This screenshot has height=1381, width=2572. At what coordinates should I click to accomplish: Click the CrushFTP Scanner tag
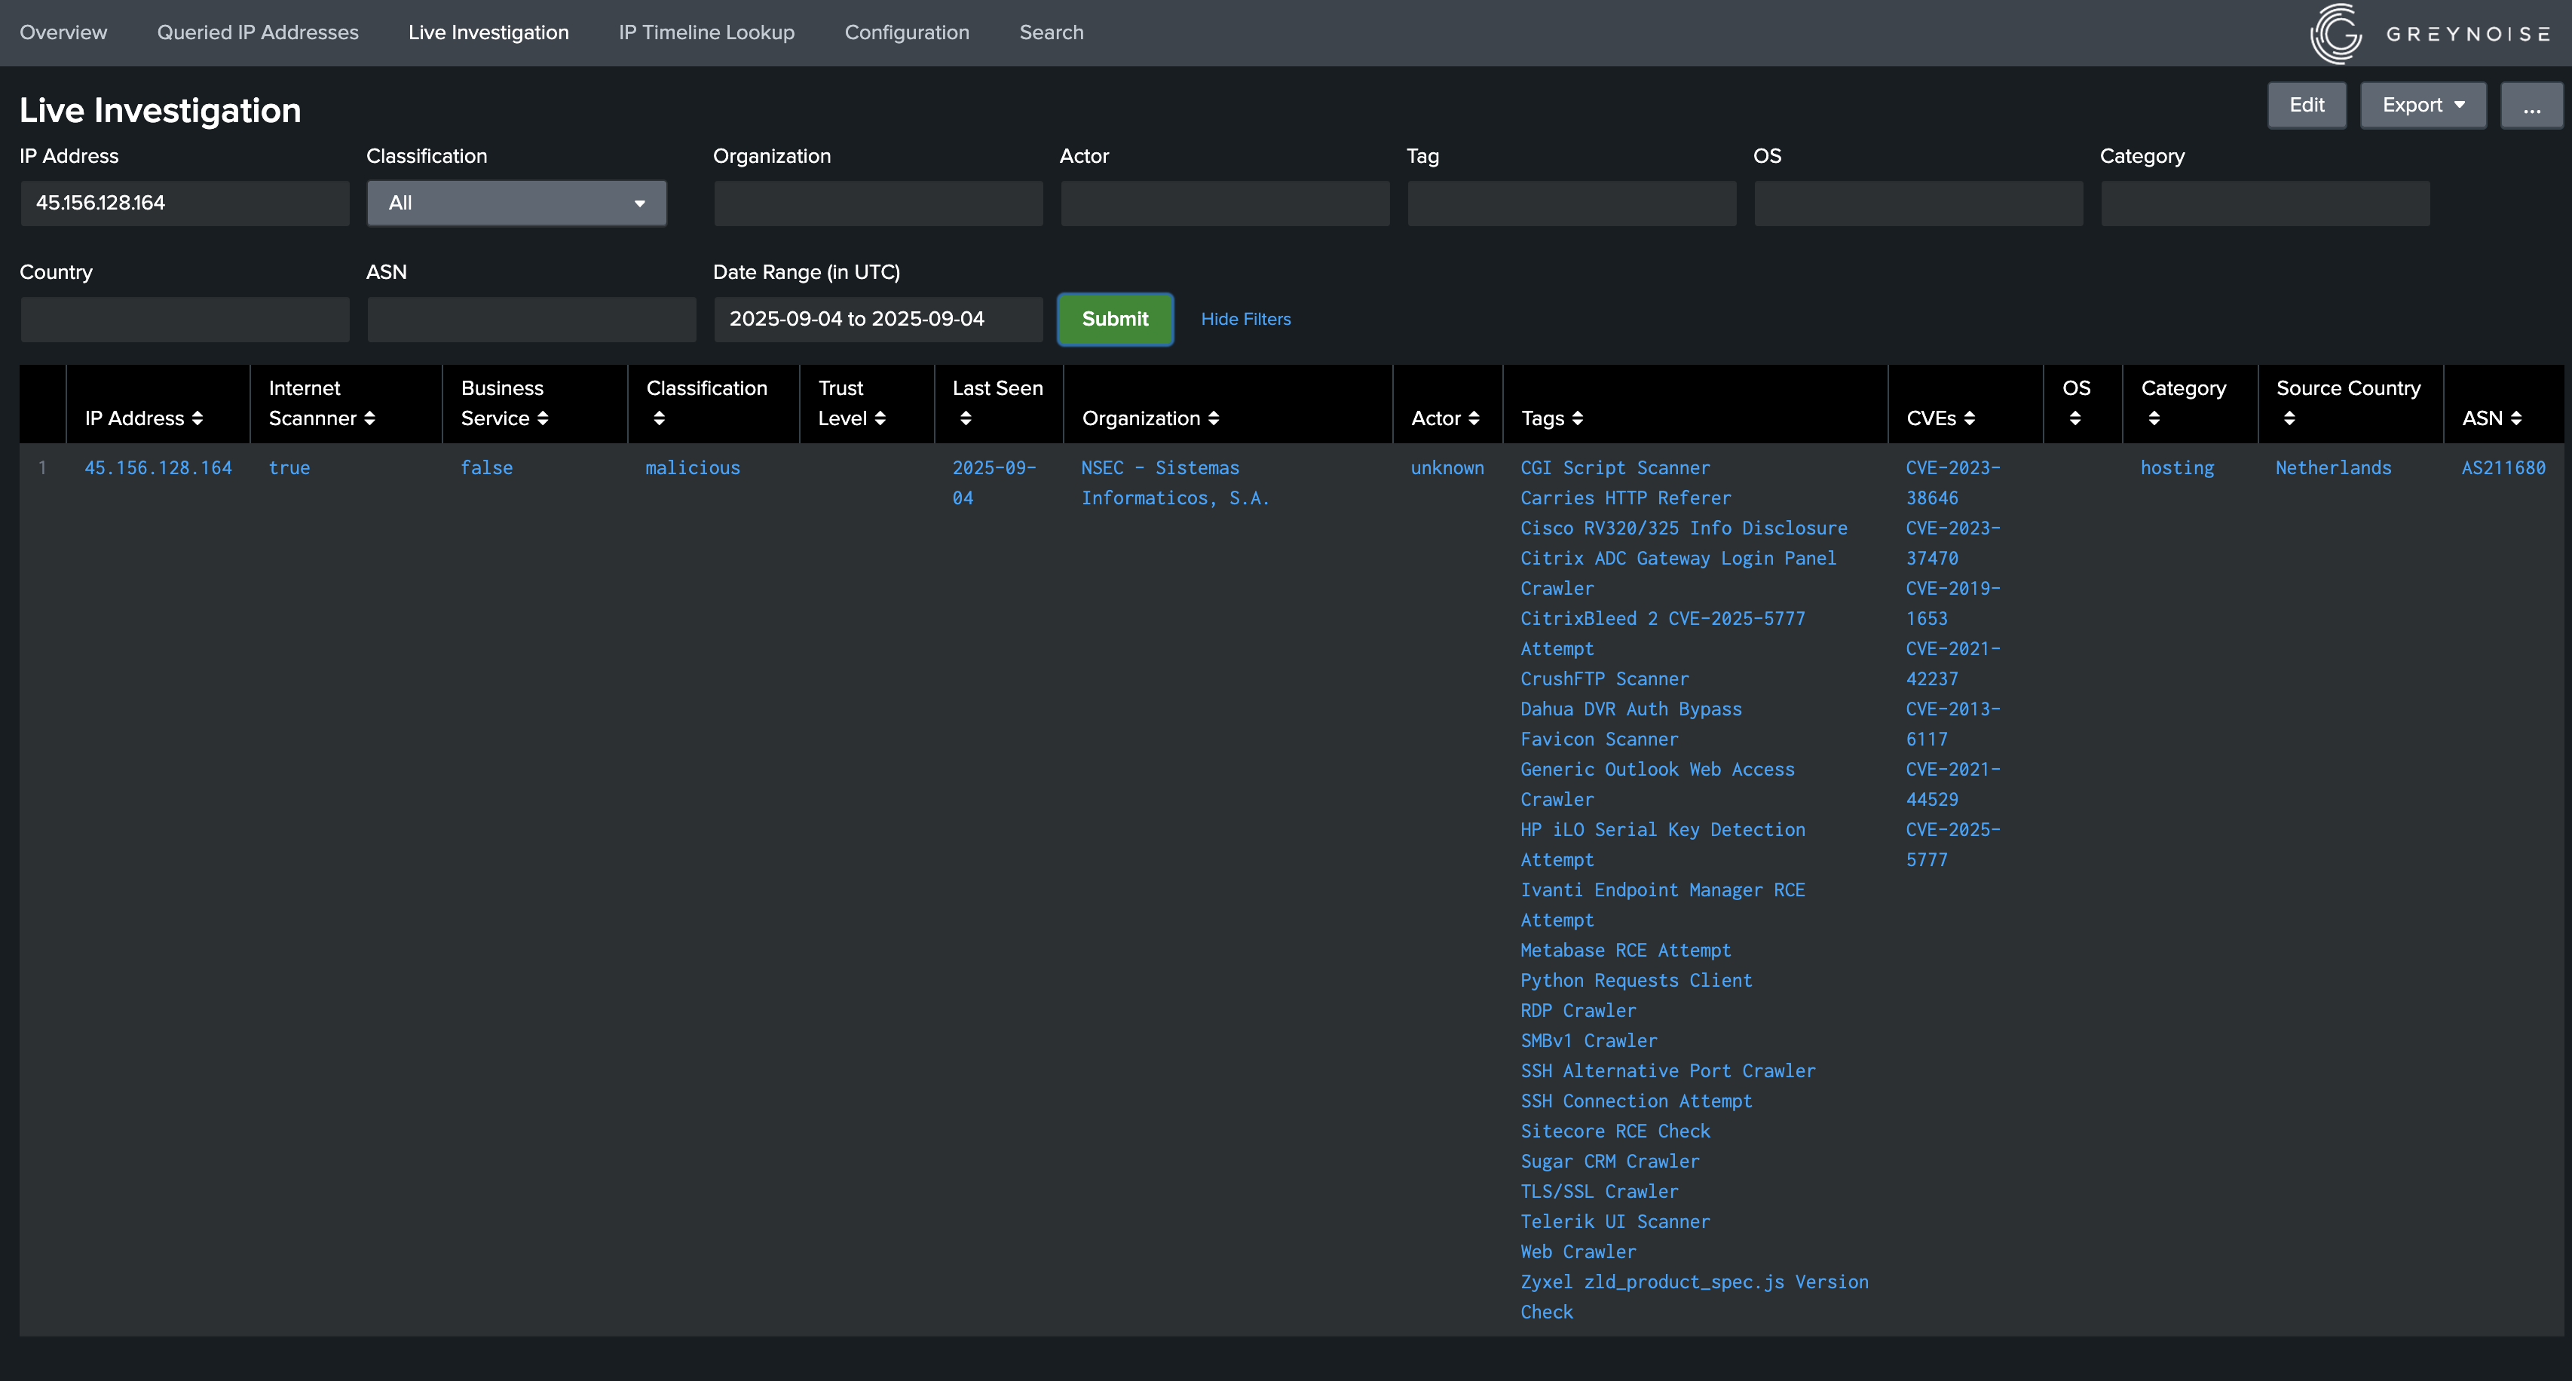coord(1605,678)
